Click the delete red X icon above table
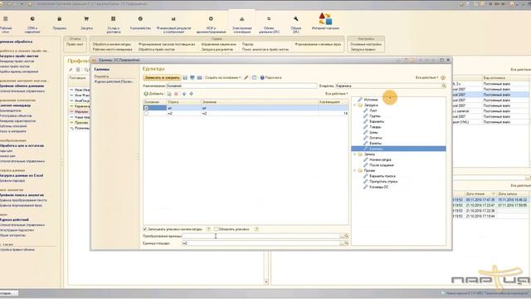Image resolution: width=531 pixels, height=299 pixels. coord(176,94)
